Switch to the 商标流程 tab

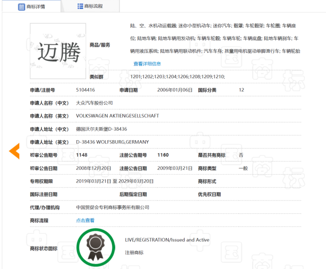pos(90,6)
